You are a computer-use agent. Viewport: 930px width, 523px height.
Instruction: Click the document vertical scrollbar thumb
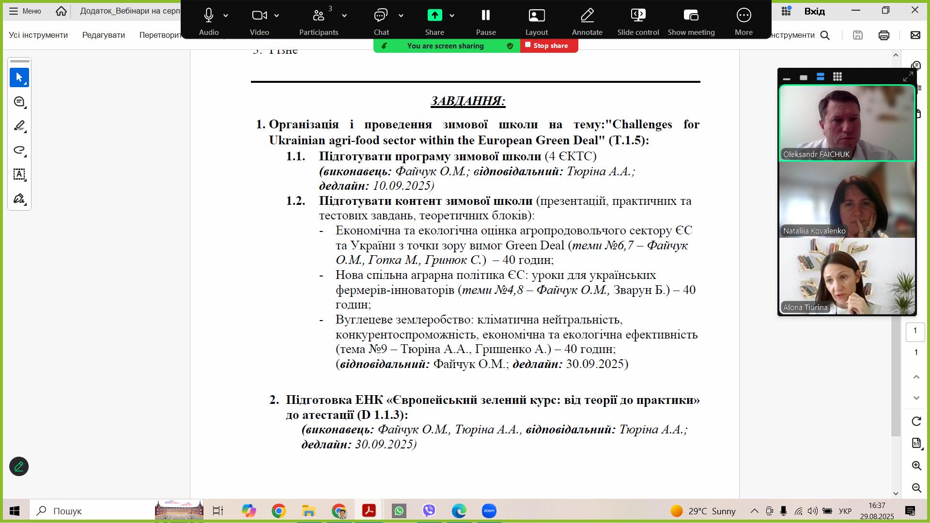point(896,375)
